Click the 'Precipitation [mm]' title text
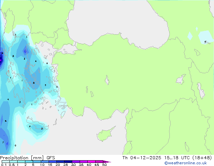 (22, 158)
